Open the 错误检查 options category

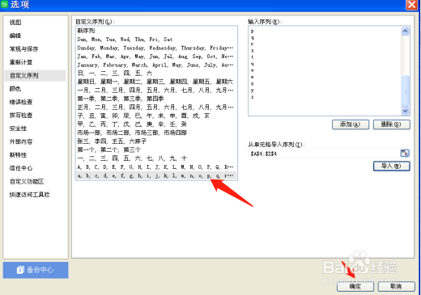(21, 102)
